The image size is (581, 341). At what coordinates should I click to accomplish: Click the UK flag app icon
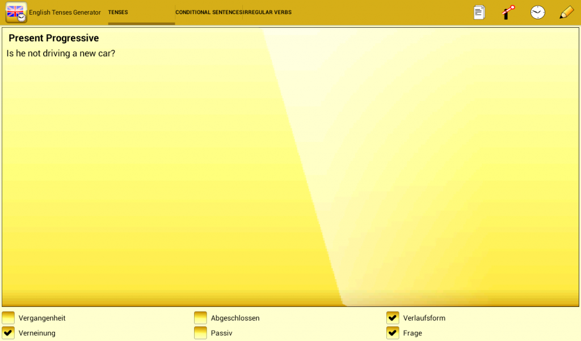click(x=16, y=12)
